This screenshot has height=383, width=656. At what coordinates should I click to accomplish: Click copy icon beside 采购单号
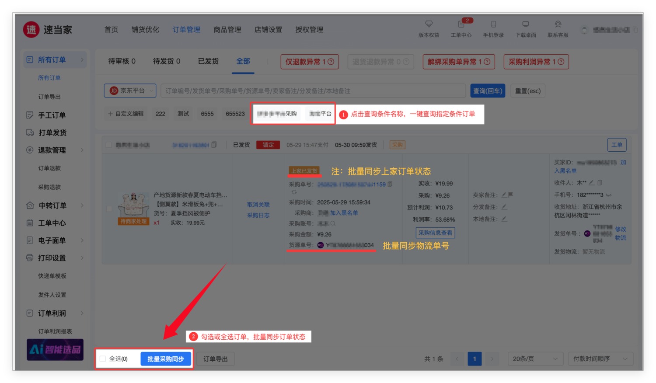(390, 184)
